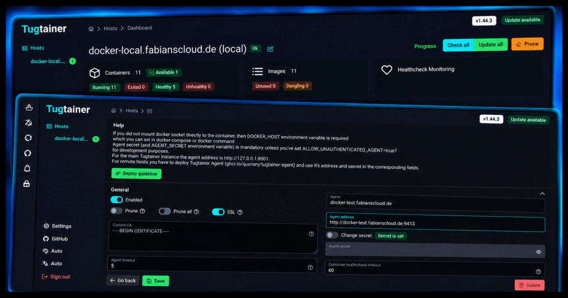Screen dimensions: 568x298
Task: Click inside the Agent timeout field
Action: (x=212, y=264)
